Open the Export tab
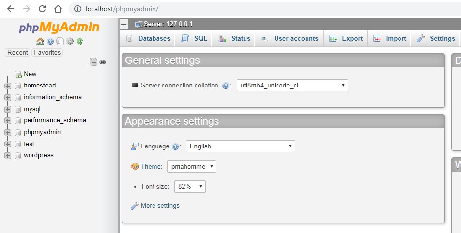Image resolution: width=461 pixels, height=233 pixels. point(346,38)
